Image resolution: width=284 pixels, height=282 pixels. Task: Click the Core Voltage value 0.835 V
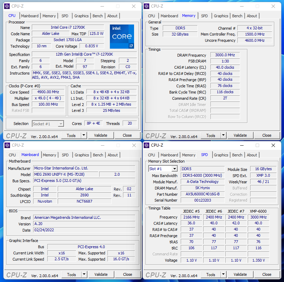point(92,46)
